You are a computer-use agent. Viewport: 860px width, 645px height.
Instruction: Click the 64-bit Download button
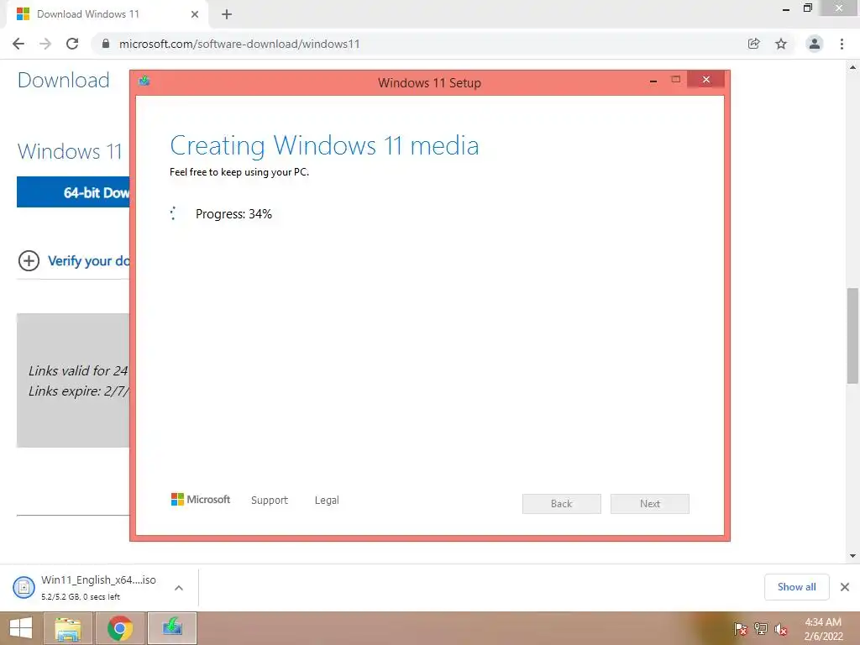point(73,192)
